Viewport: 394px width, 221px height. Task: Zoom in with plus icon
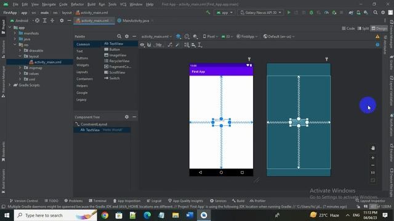click(x=373, y=158)
